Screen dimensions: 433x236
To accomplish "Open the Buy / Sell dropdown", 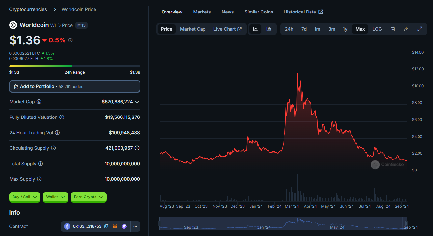I will (x=25, y=197).
